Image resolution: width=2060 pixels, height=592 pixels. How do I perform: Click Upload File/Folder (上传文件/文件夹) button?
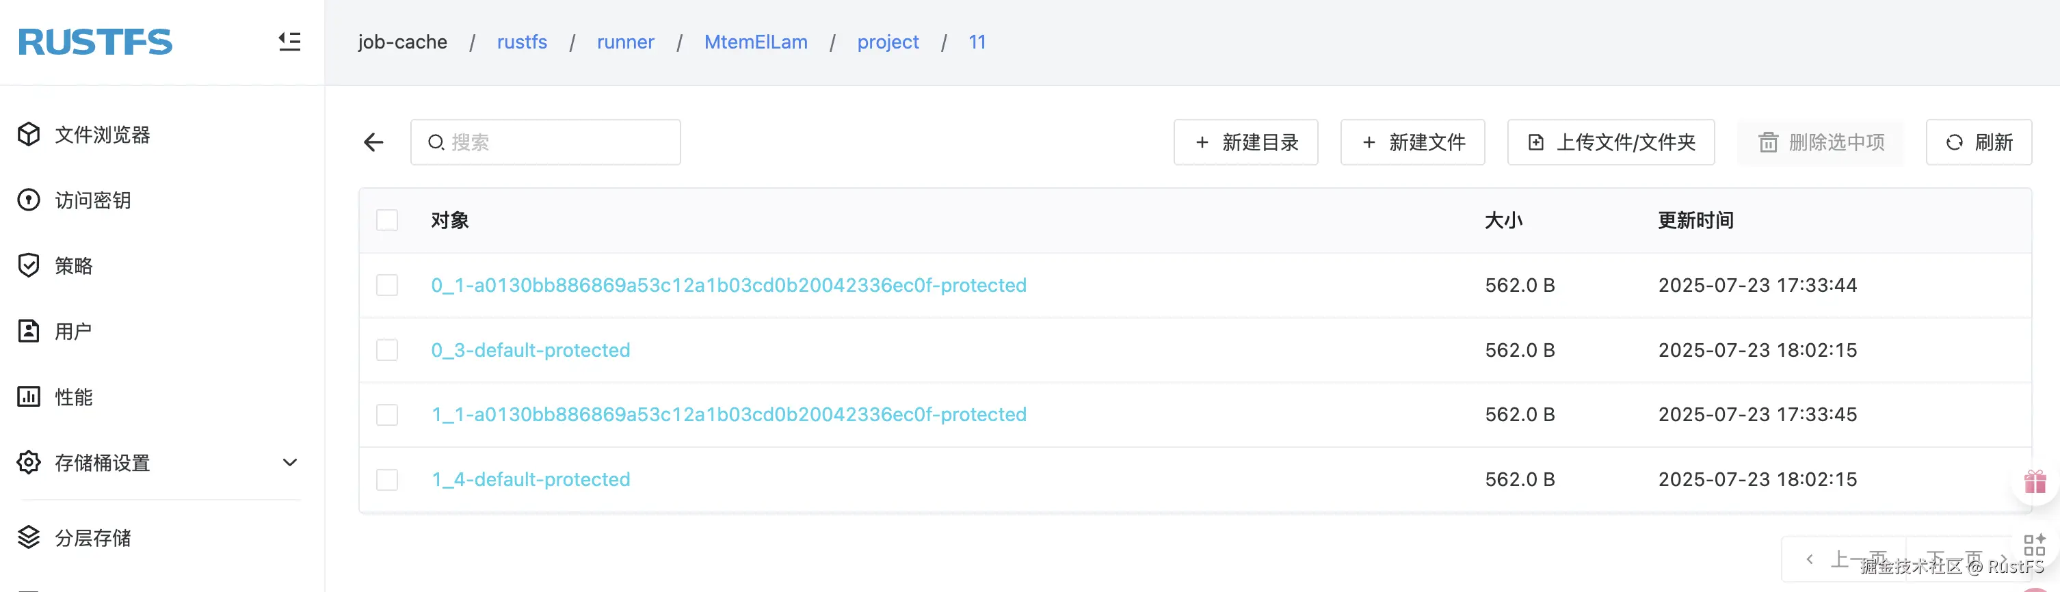point(1611,142)
